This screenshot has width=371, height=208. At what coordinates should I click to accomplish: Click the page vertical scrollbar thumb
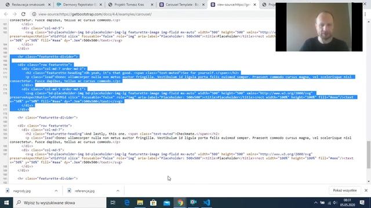coord(369,155)
